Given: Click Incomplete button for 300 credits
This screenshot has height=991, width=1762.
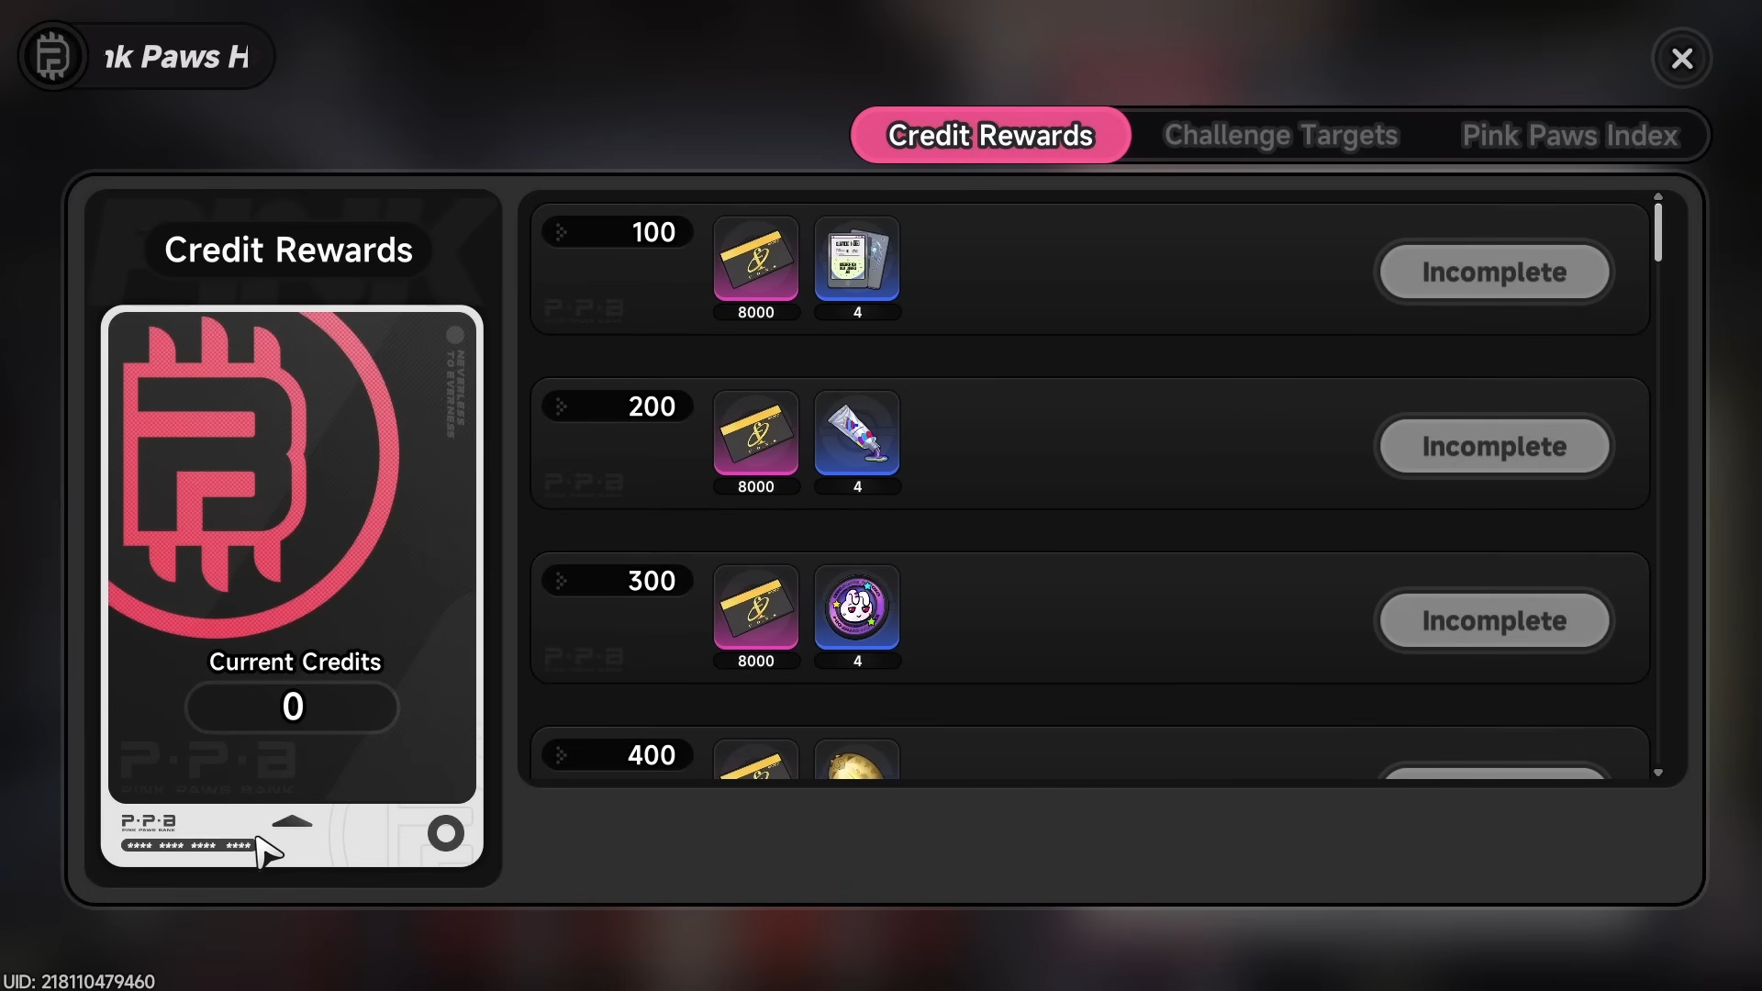Looking at the screenshot, I should [1494, 620].
